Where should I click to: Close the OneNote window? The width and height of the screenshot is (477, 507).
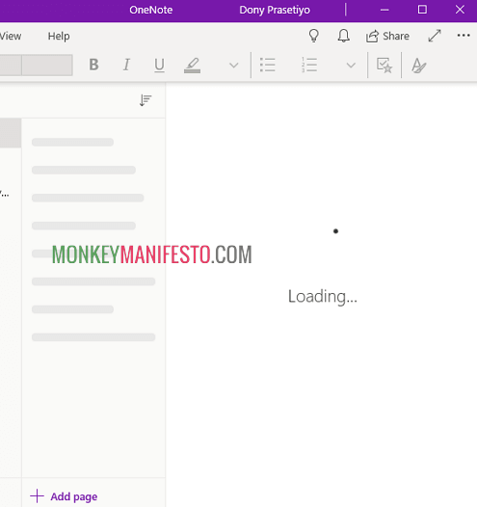coord(460,10)
